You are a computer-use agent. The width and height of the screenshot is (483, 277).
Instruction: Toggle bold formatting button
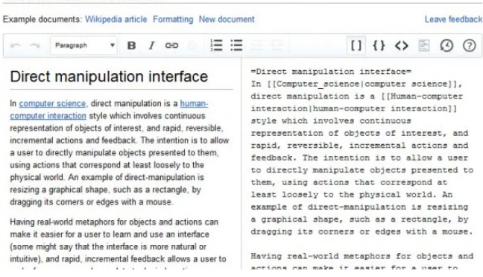(x=131, y=46)
